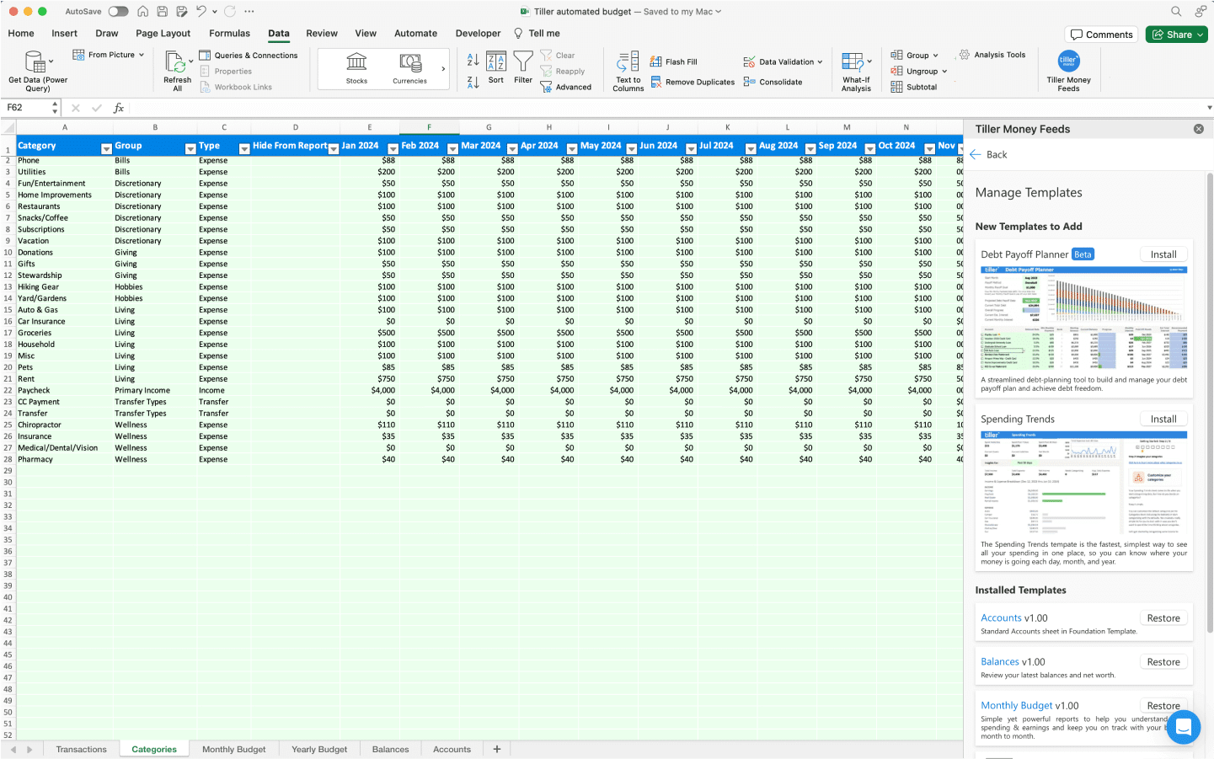Screen dimensions: 1214x759
Task: Switch to the Monthly Budget sheet
Action: point(233,749)
